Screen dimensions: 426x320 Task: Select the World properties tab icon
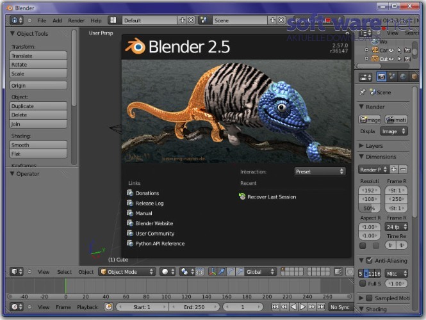pyautogui.click(x=403, y=77)
